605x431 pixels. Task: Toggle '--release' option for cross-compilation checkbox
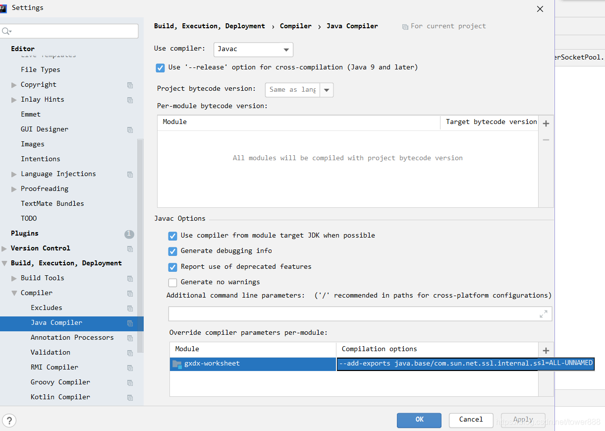point(160,67)
